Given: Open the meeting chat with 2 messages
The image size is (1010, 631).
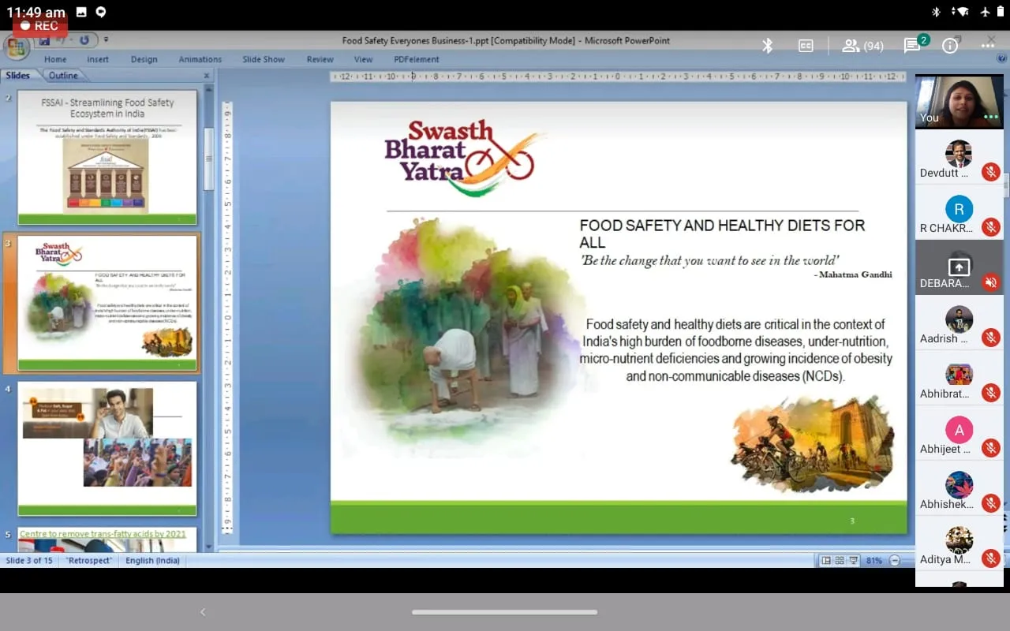Looking at the screenshot, I should pyautogui.click(x=915, y=44).
